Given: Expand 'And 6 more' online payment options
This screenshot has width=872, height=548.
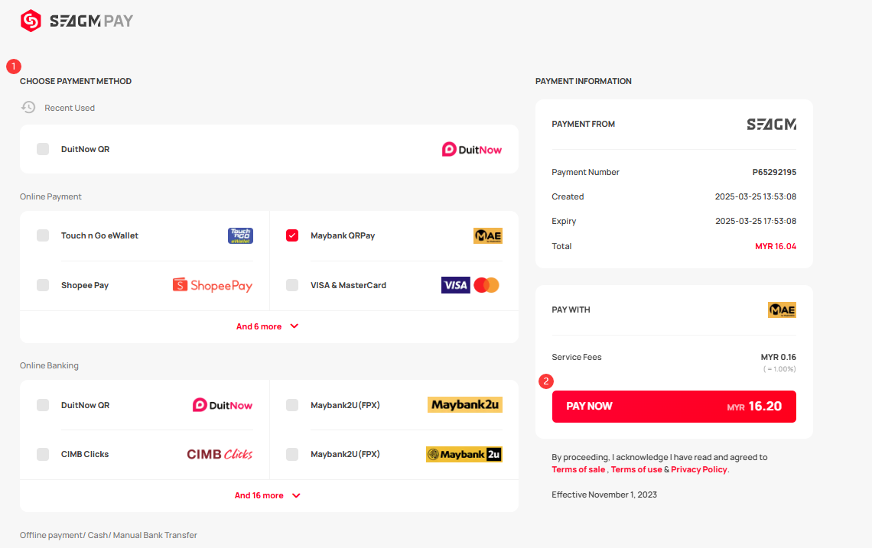Looking at the screenshot, I should [268, 326].
